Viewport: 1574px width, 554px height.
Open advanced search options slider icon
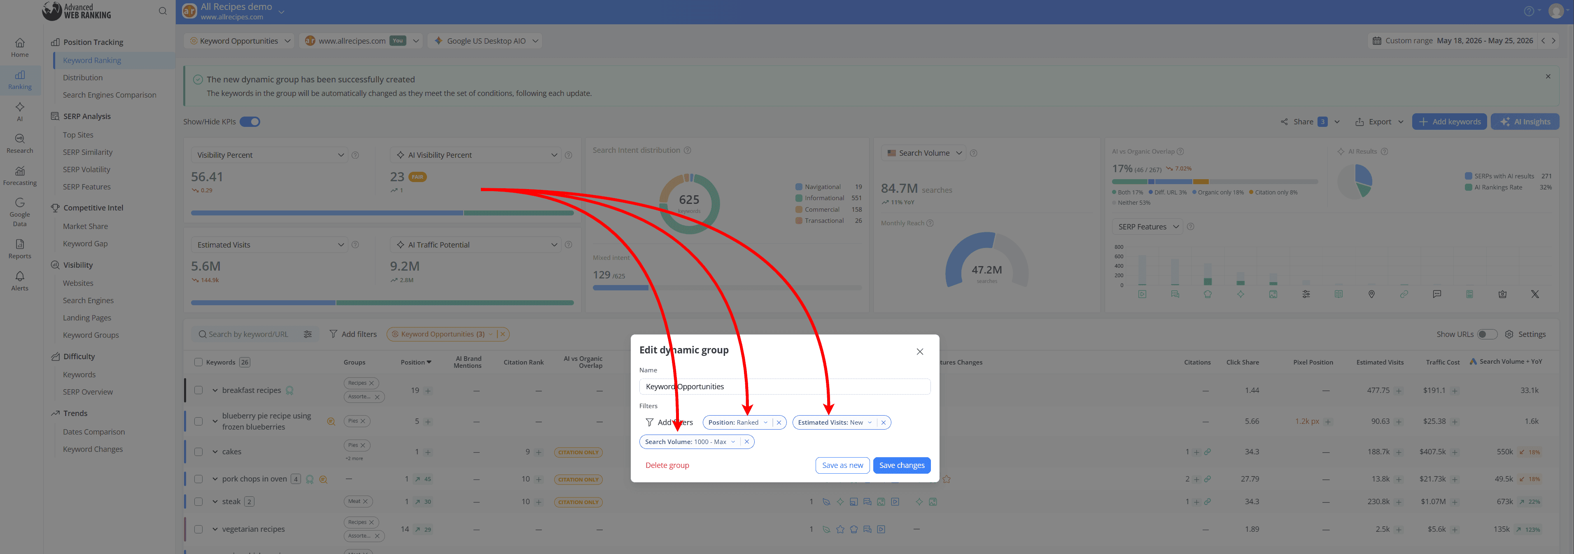307,334
